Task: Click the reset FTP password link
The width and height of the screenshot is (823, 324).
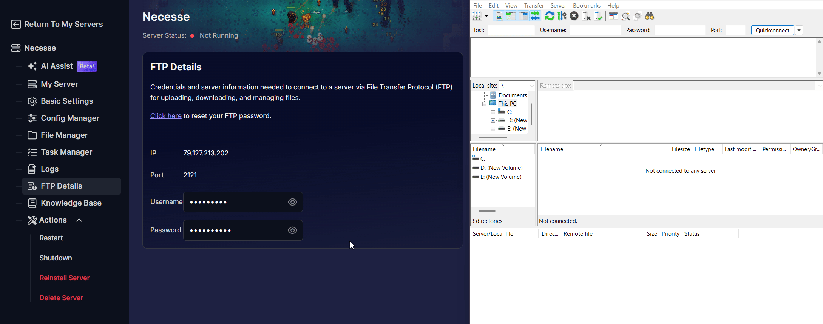Action: pyautogui.click(x=166, y=116)
